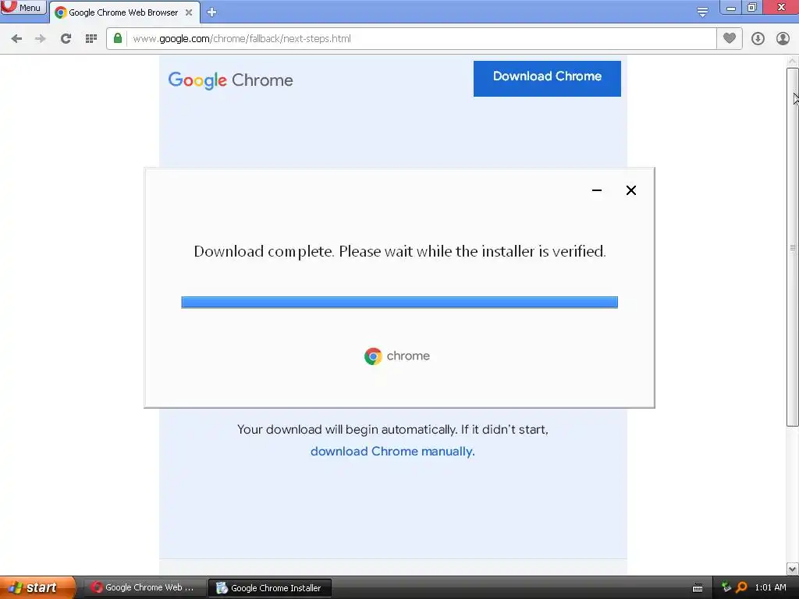Click the download Chrome manually link
This screenshot has height=599, width=799.
point(392,452)
